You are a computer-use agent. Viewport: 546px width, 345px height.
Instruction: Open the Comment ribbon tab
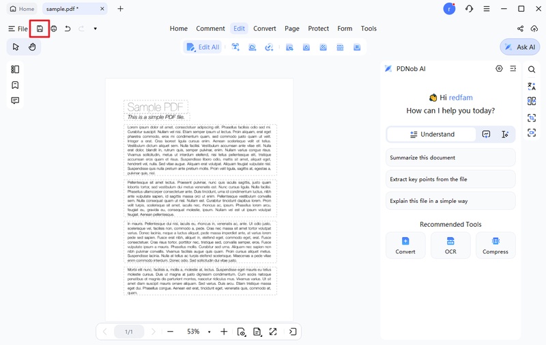pos(210,29)
